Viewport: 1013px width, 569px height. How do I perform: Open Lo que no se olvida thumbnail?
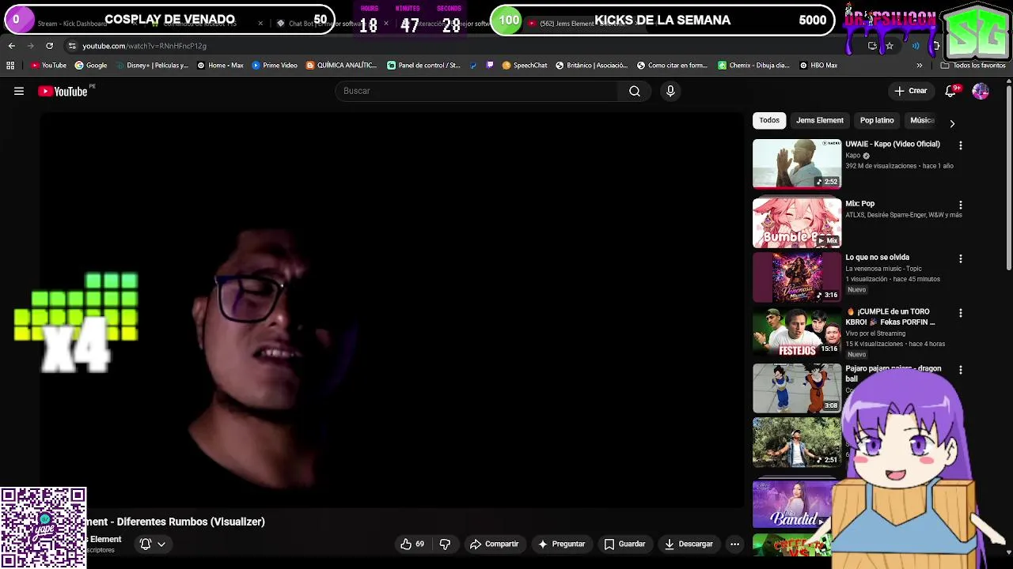coord(797,277)
